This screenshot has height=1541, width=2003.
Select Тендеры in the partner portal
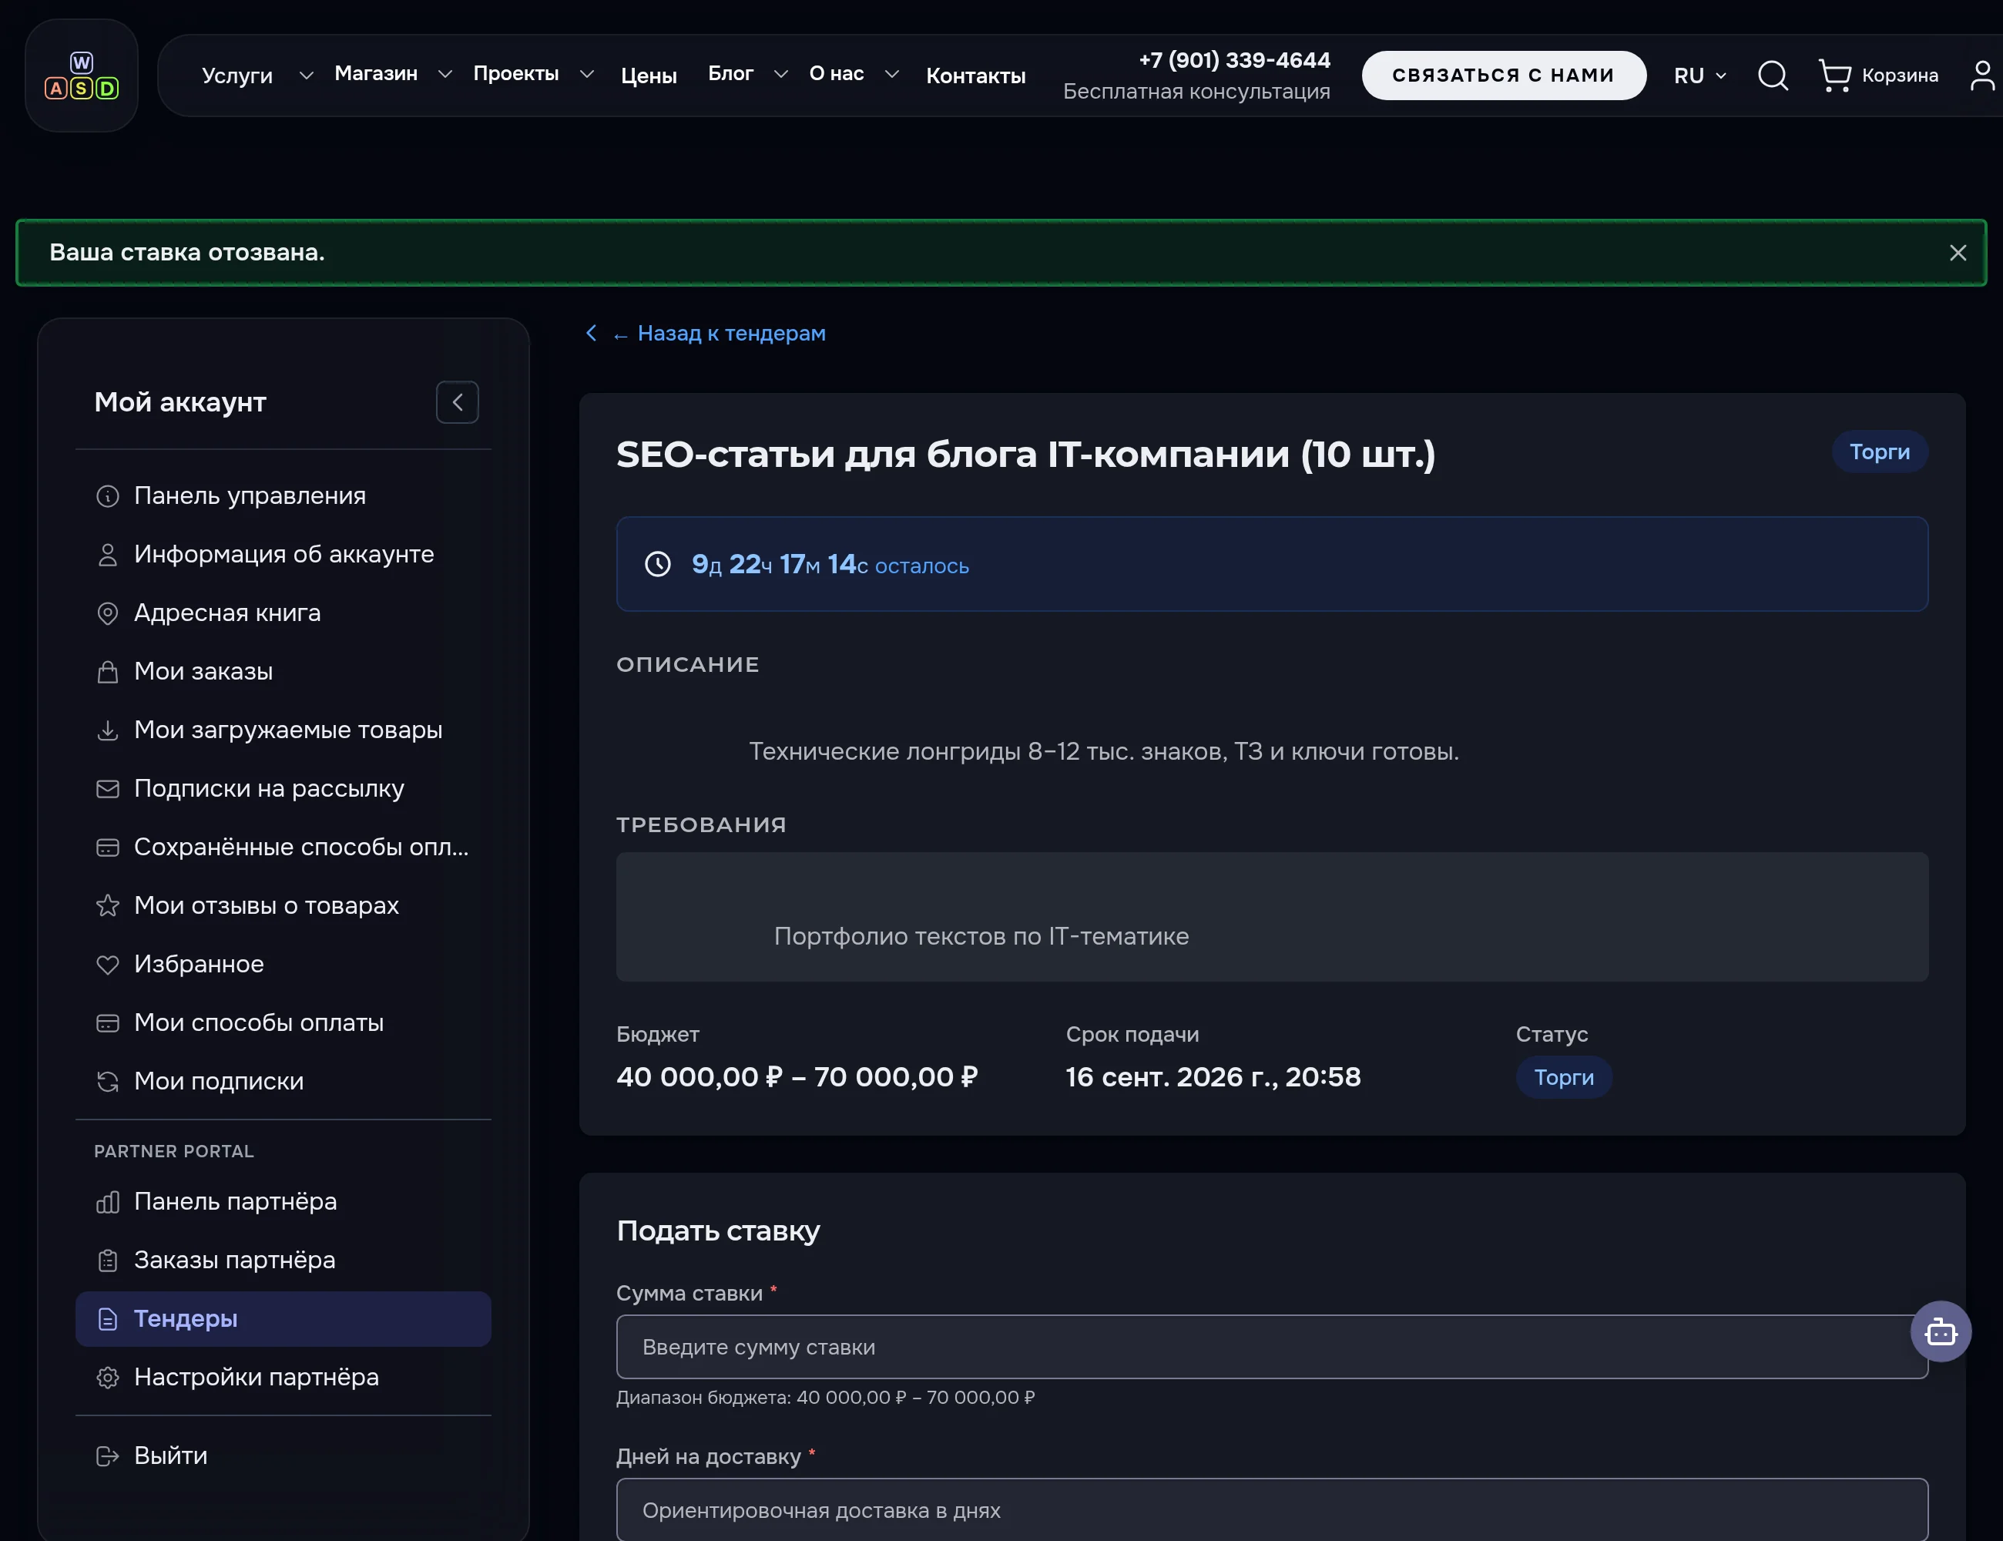pyautogui.click(x=284, y=1319)
